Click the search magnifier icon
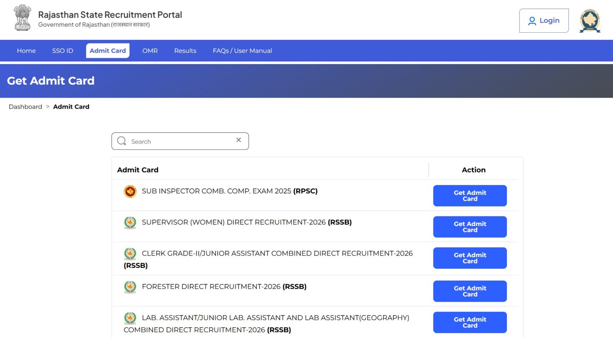The image size is (613, 338). pyautogui.click(x=122, y=141)
